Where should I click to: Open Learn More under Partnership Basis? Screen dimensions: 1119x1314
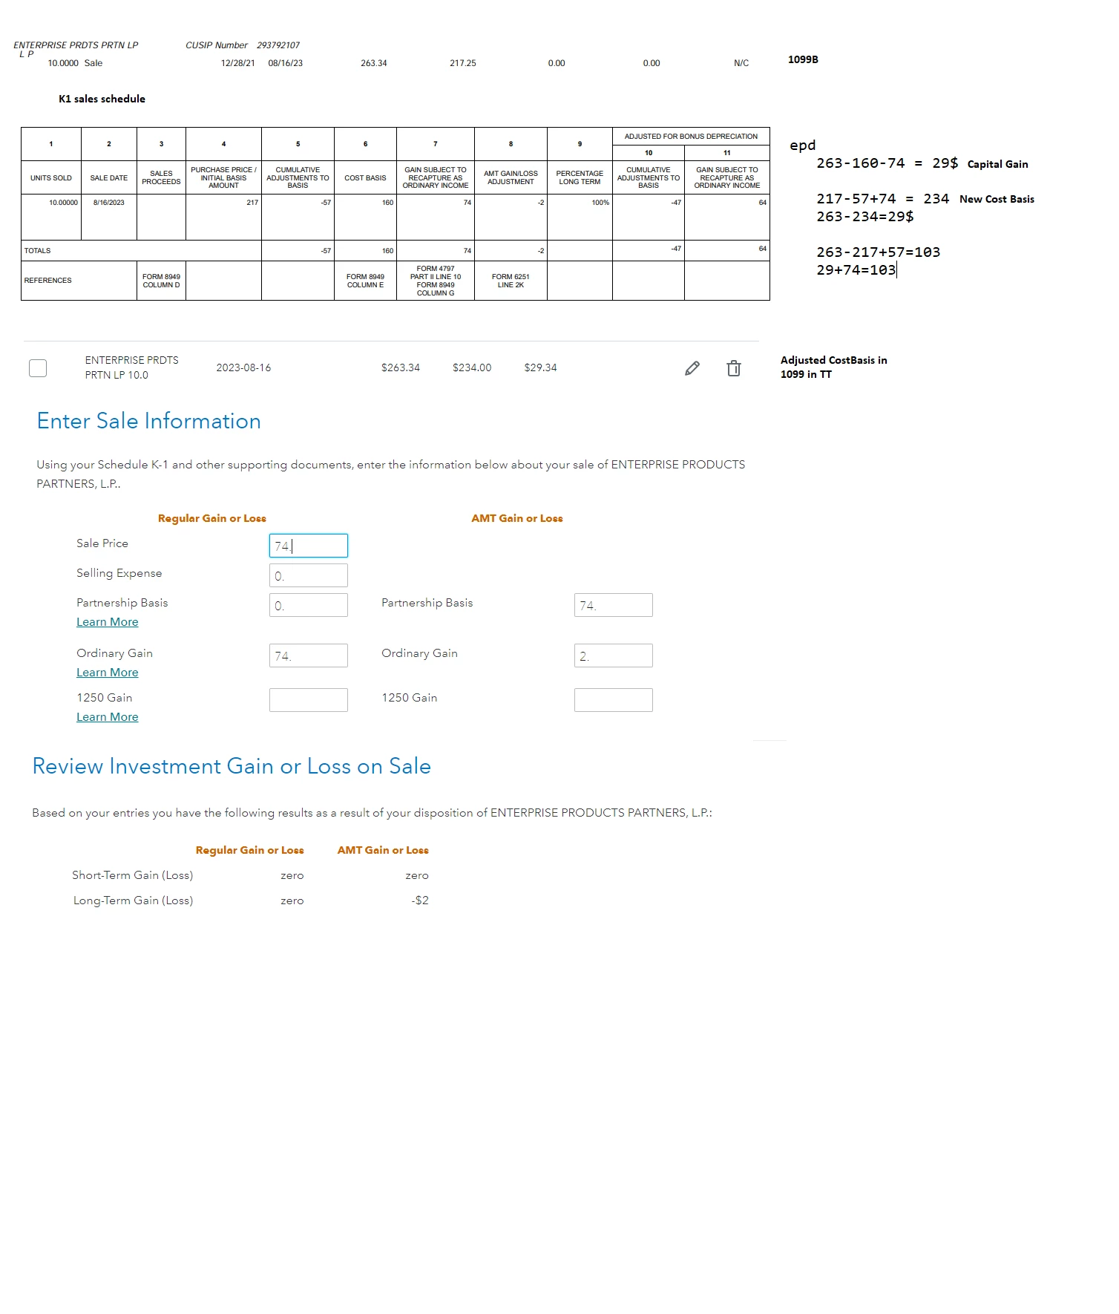107,622
